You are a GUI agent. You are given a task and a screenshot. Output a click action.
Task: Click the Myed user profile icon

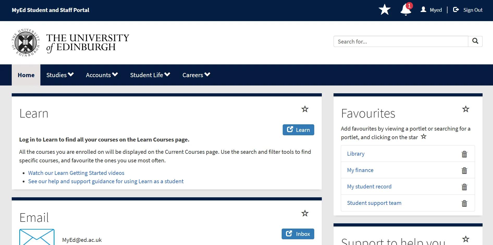(x=423, y=10)
